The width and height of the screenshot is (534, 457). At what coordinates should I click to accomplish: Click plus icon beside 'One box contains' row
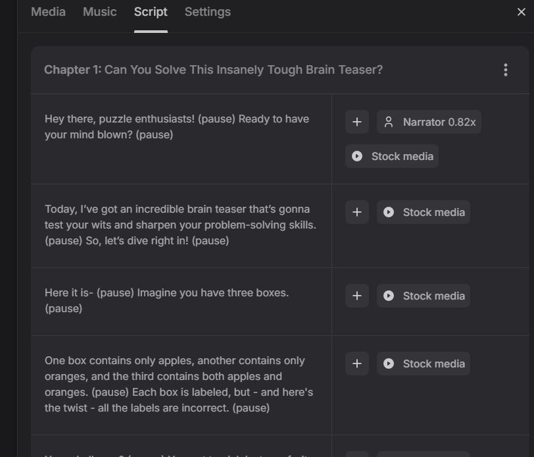(357, 363)
